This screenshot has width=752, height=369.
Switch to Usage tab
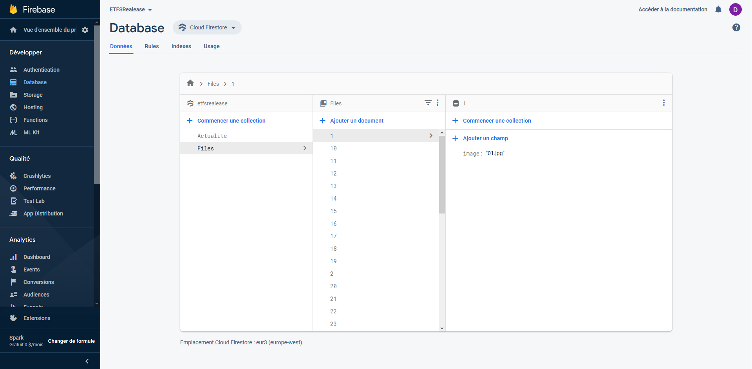(211, 46)
